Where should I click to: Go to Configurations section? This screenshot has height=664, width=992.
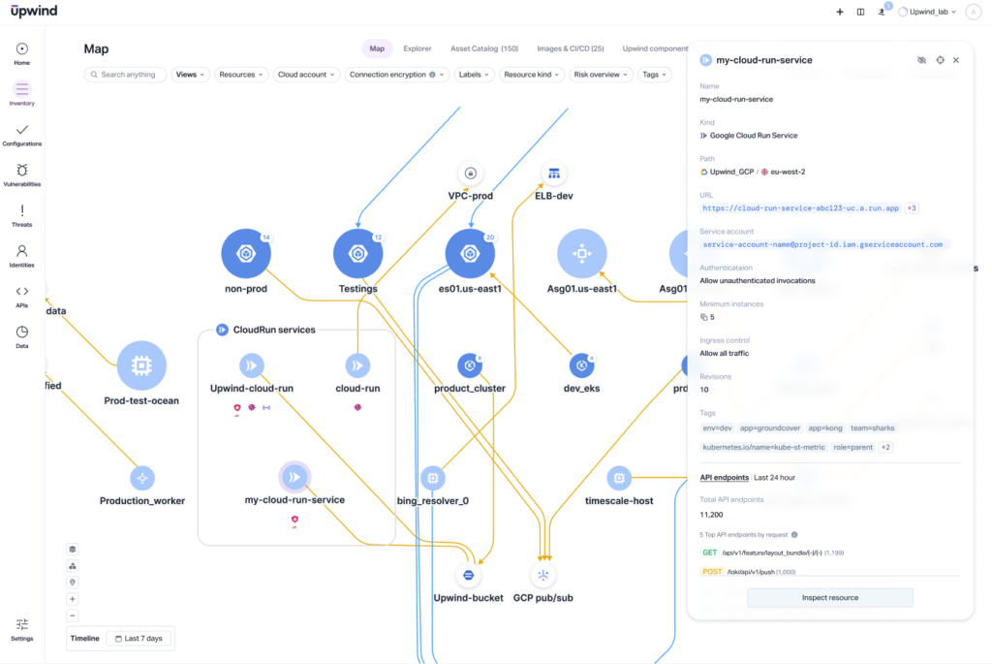(22, 135)
